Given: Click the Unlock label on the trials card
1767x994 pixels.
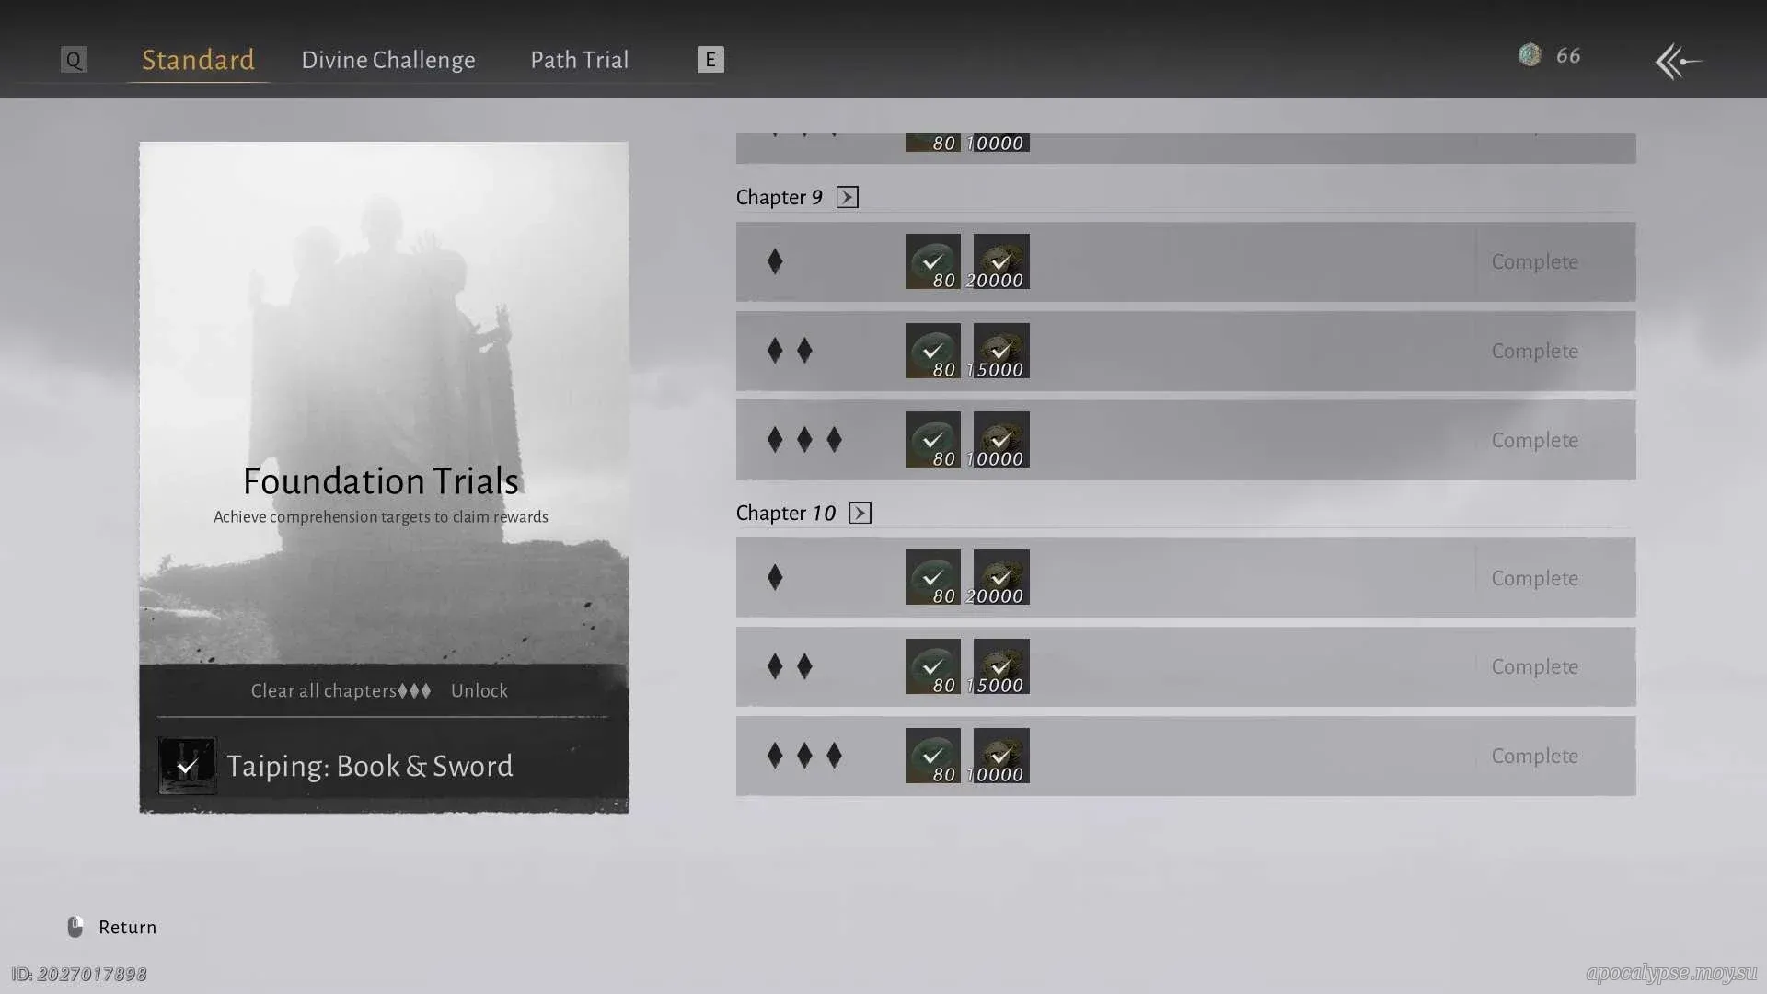Looking at the screenshot, I should (479, 690).
